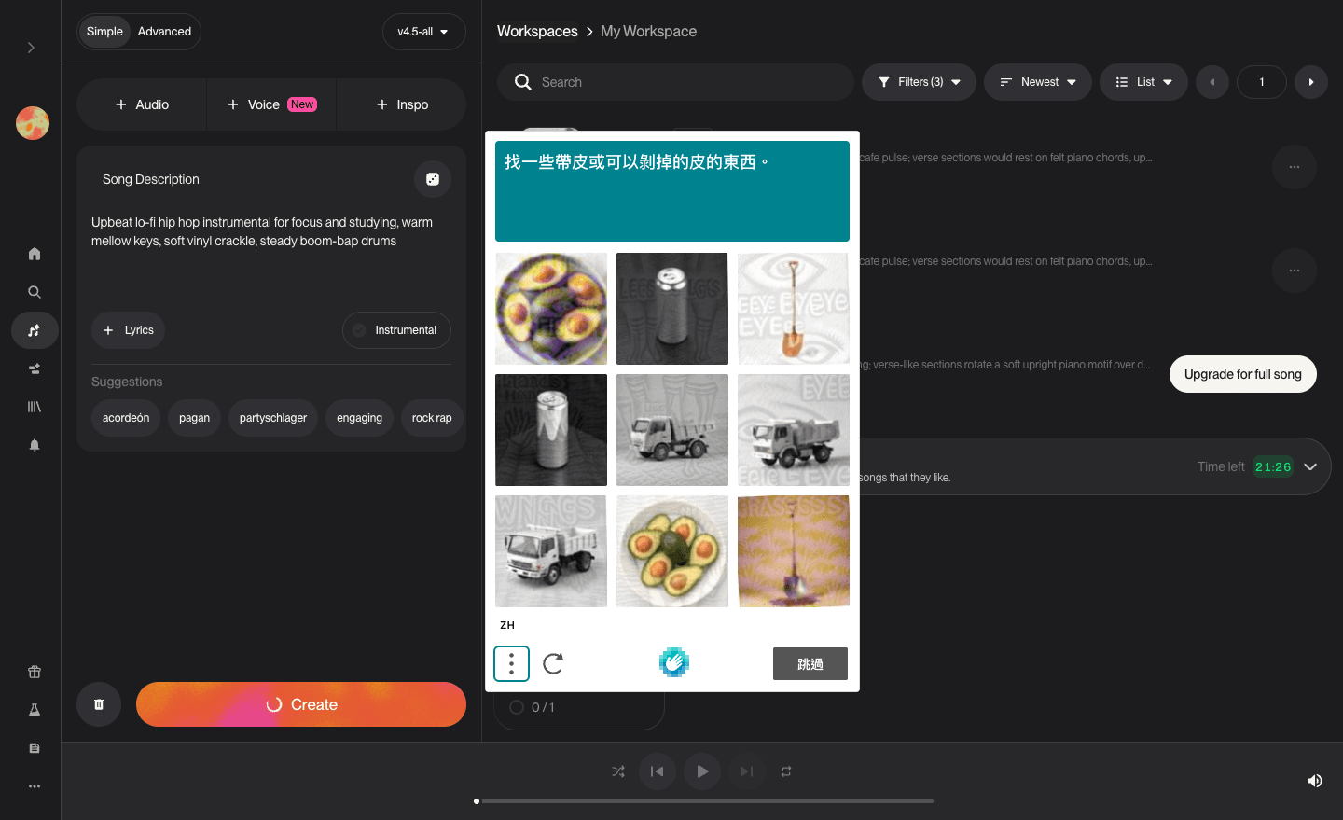Click the page number 1 field
The width and height of the screenshot is (1343, 820).
(x=1262, y=82)
